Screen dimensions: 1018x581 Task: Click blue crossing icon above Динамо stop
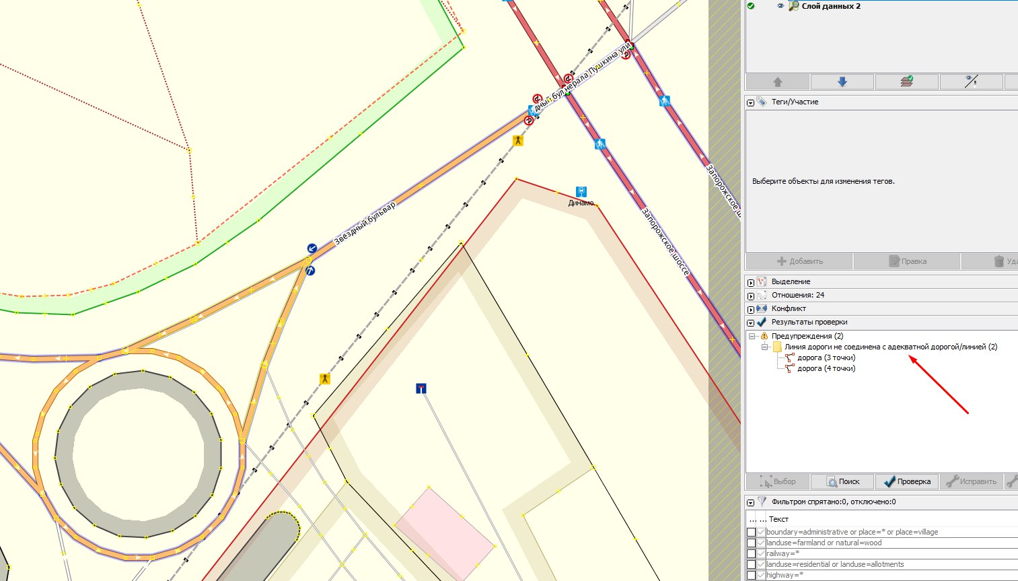600,144
